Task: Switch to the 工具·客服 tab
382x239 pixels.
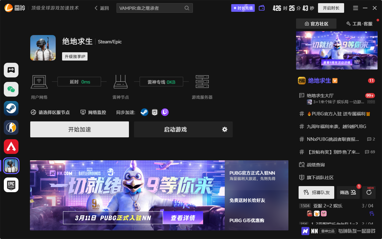Action: click(x=361, y=24)
